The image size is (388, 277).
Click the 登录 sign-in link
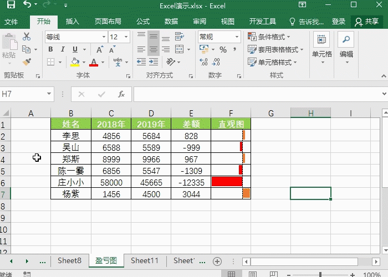coord(339,22)
